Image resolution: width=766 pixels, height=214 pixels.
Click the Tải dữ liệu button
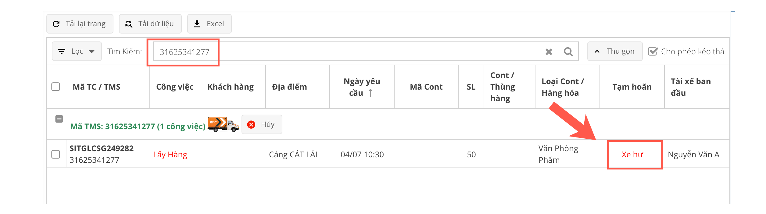tap(150, 24)
